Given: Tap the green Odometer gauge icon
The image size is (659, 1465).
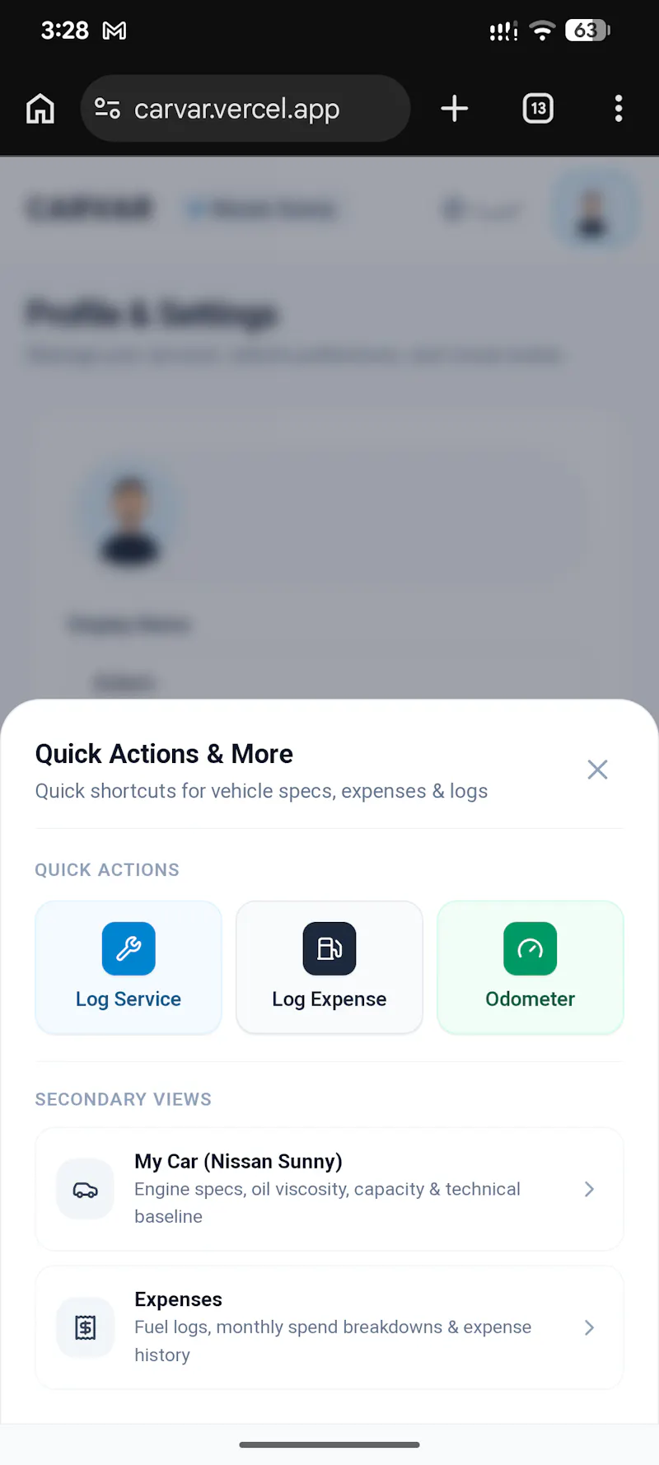Looking at the screenshot, I should point(530,948).
